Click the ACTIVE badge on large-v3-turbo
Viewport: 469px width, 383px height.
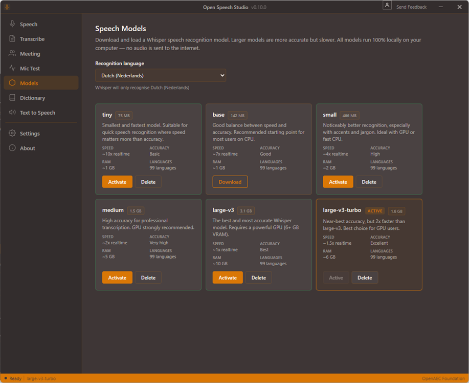375,211
